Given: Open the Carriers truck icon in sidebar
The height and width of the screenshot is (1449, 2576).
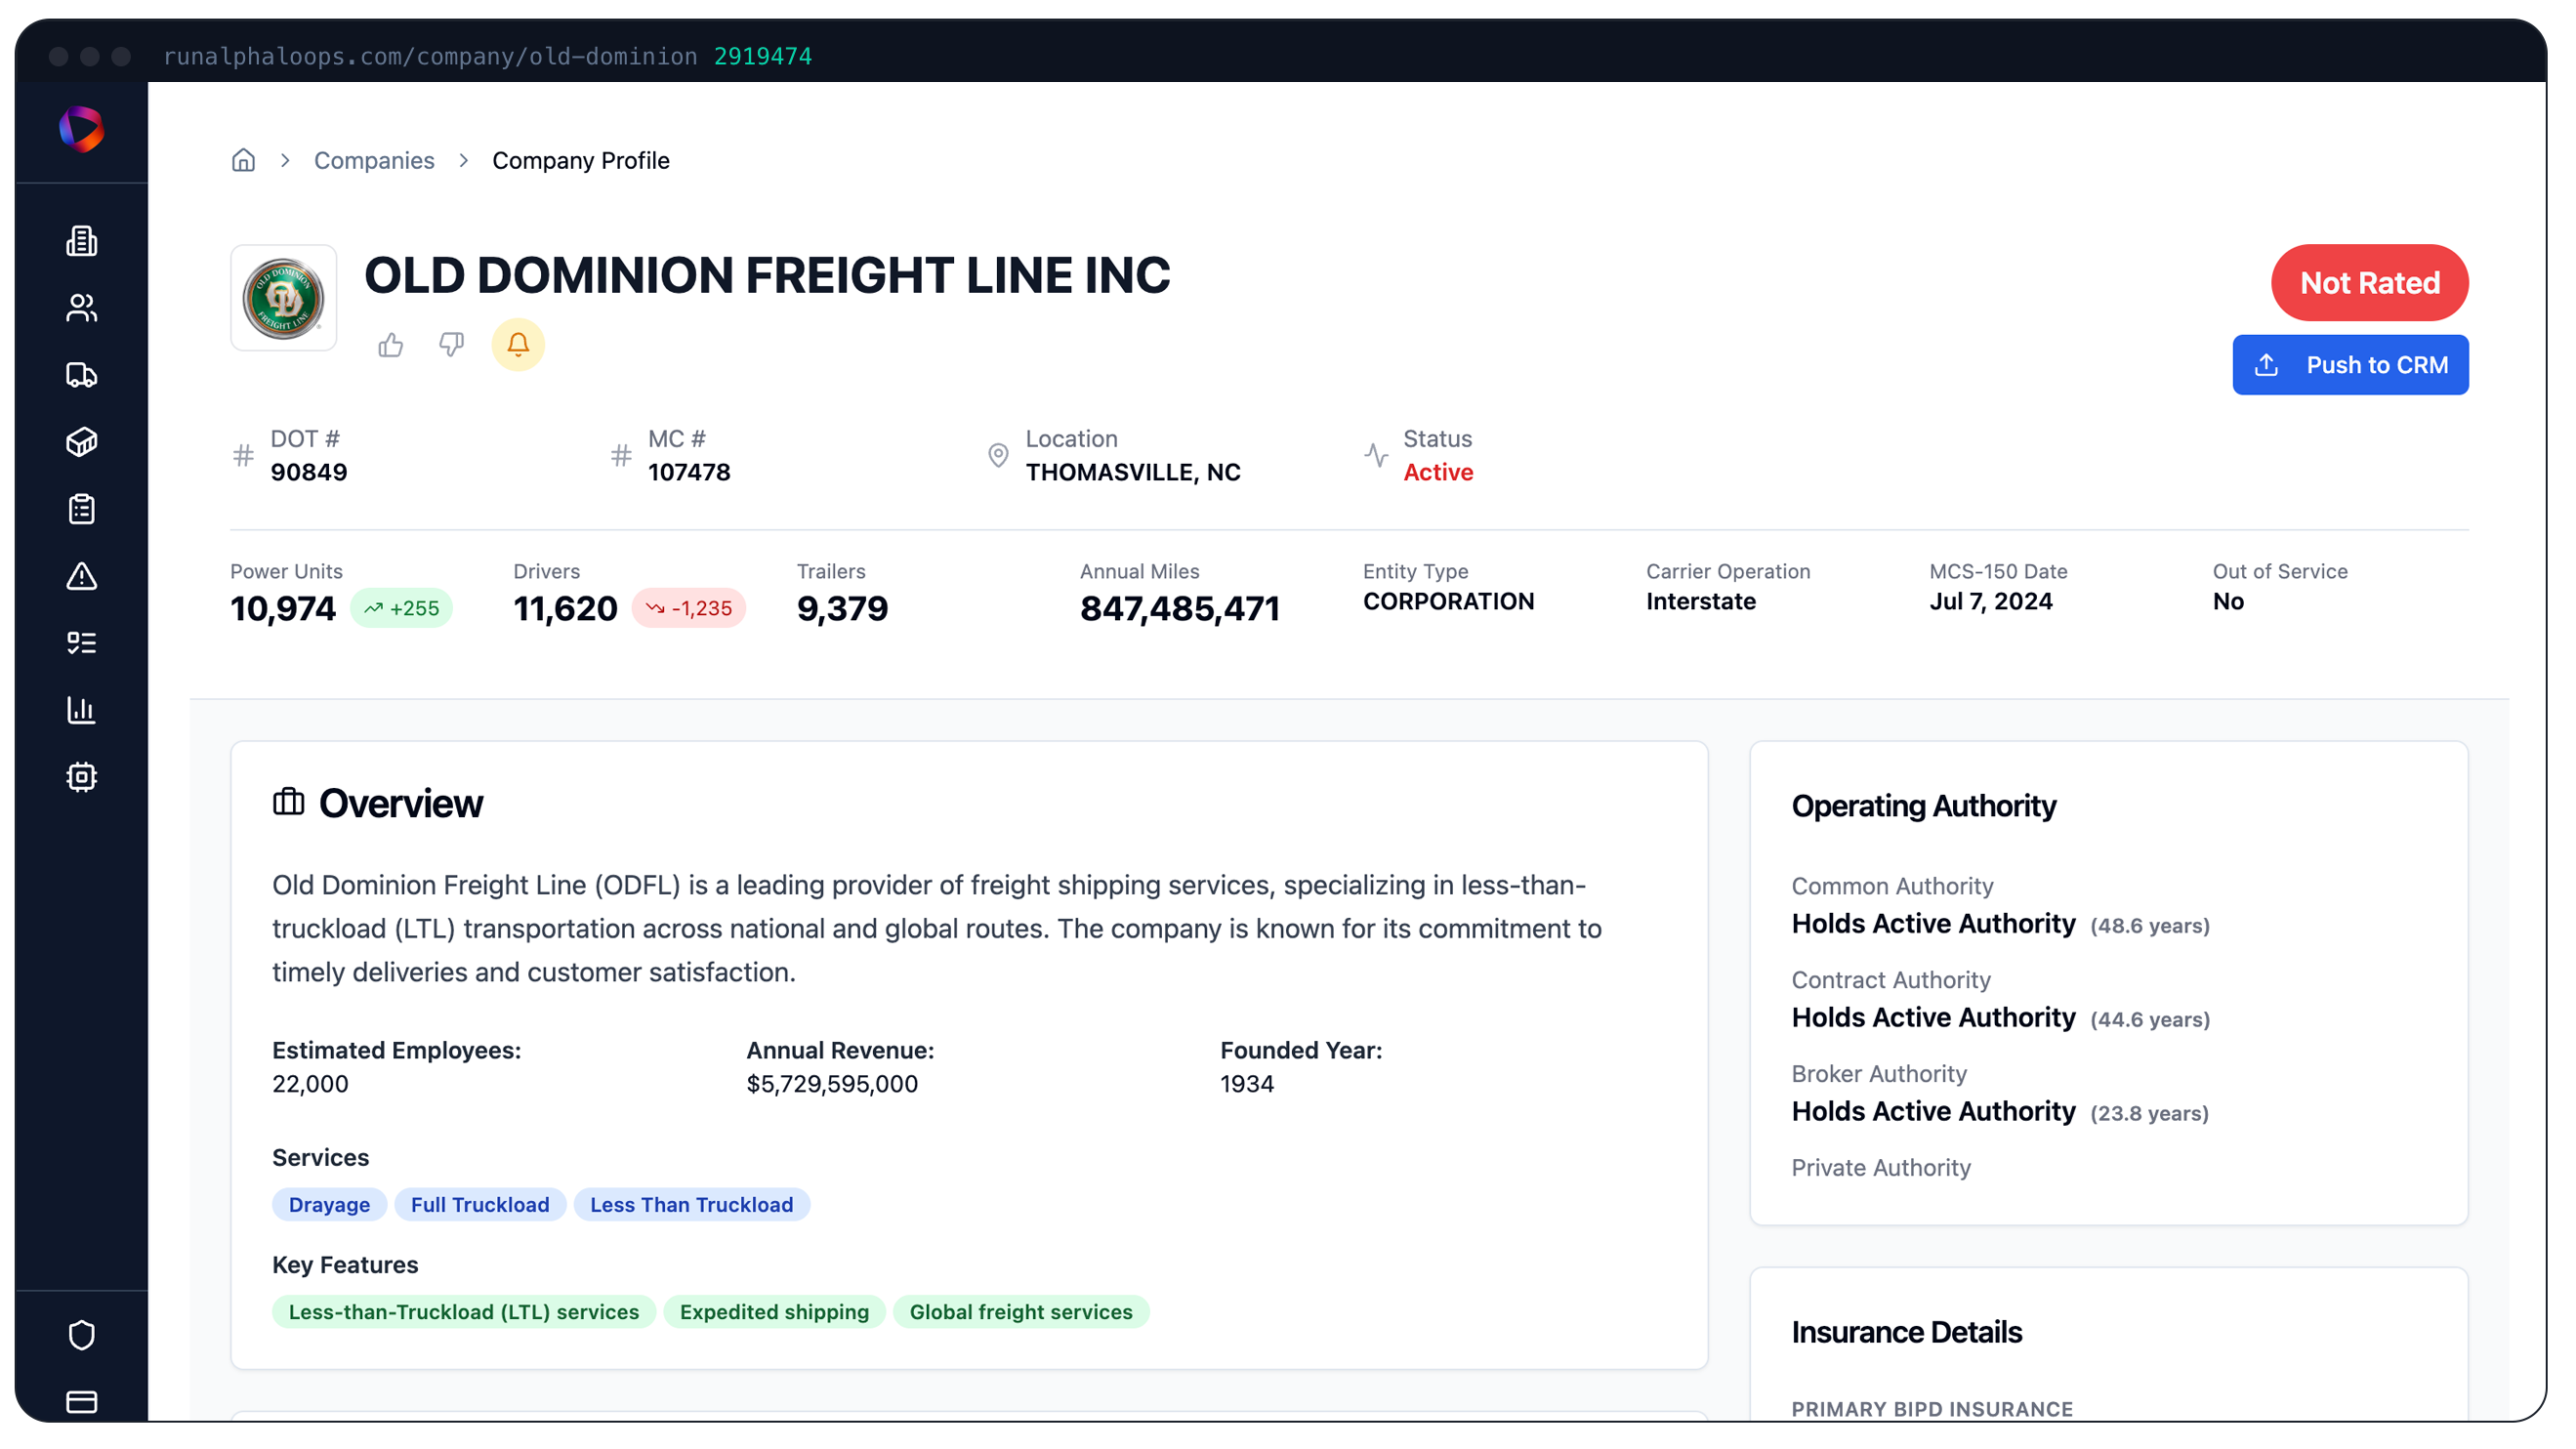Looking at the screenshot, I should pos(80,375).
